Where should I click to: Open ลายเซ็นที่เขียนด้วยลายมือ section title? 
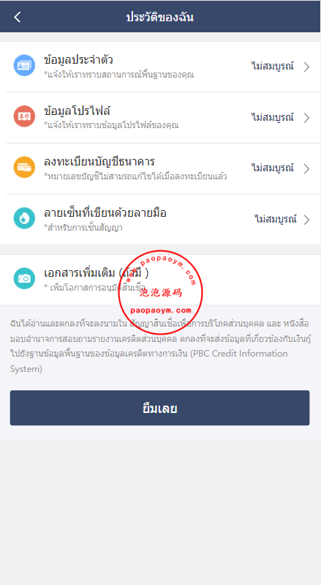coord(105,212)
